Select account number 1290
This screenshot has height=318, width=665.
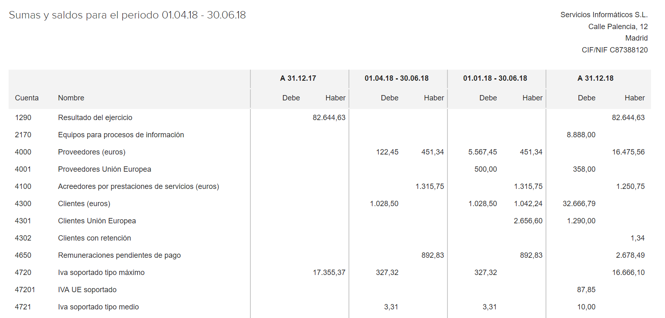click(x=23, y=118)
